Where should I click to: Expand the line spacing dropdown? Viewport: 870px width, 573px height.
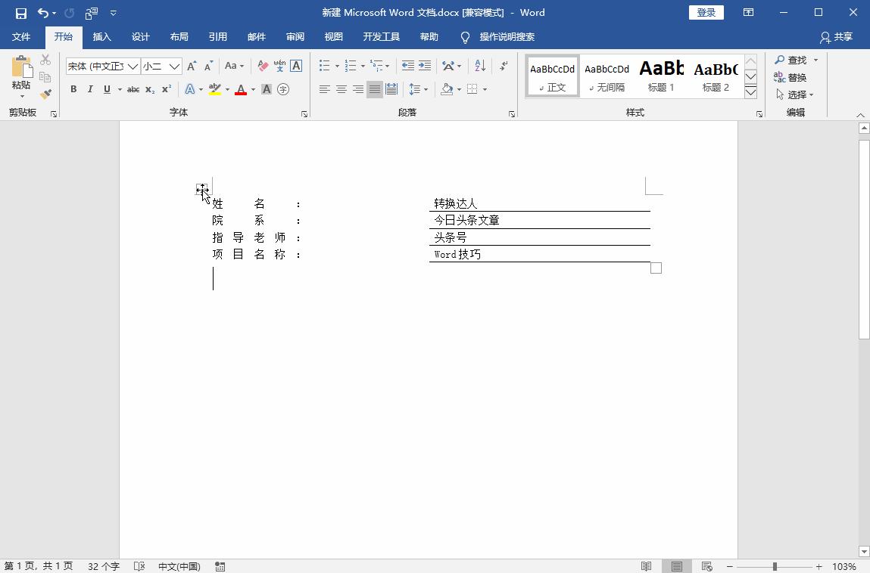click(426, 89)
